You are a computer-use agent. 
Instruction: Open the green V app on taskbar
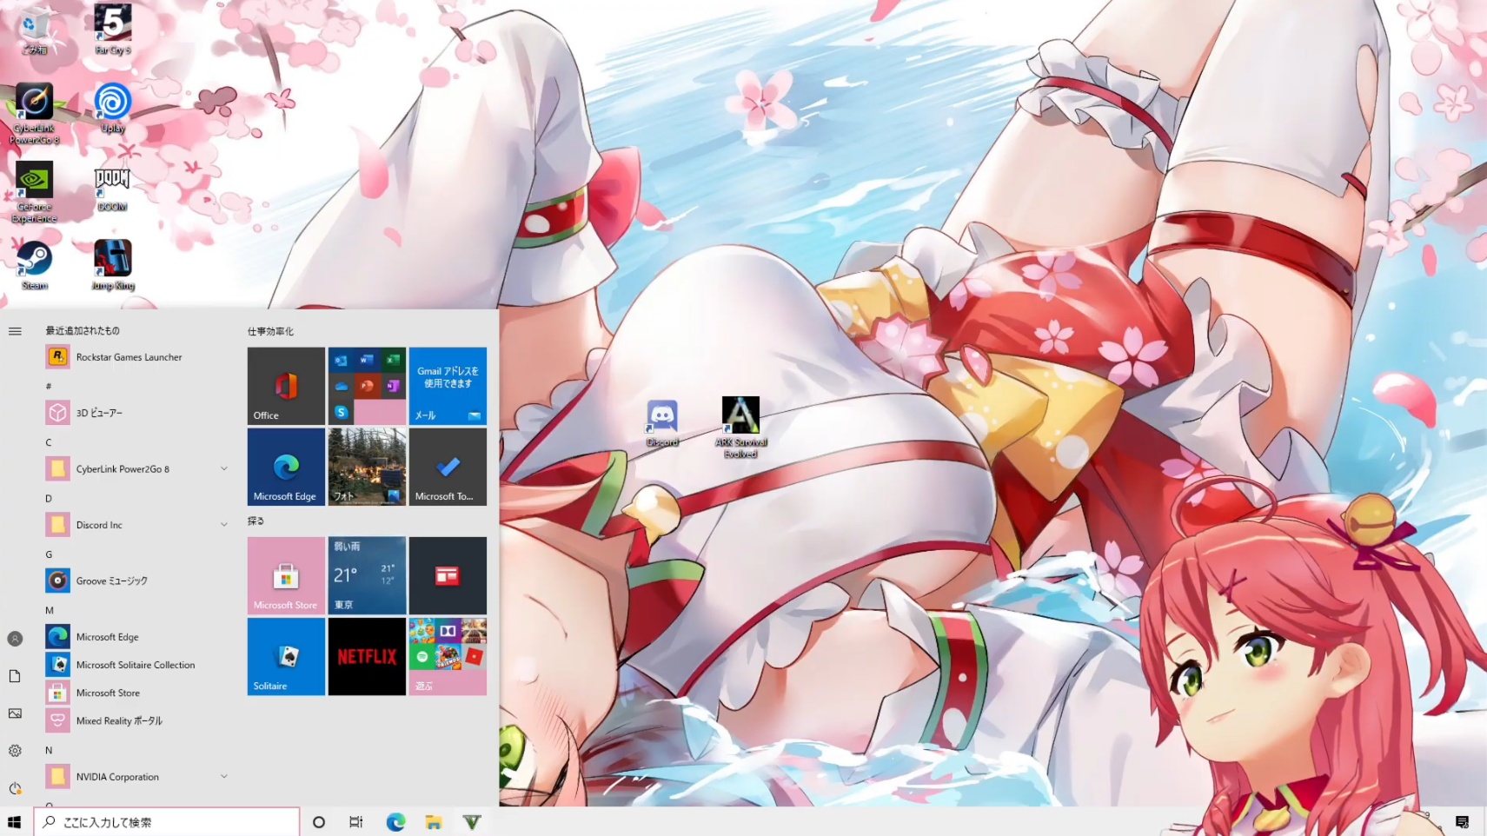[x=472, y=822]
